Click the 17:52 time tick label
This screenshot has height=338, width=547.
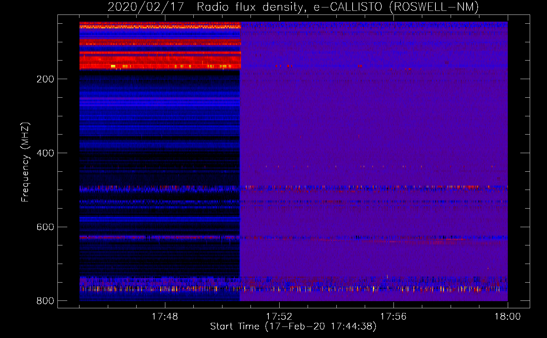tap(279, 317)
